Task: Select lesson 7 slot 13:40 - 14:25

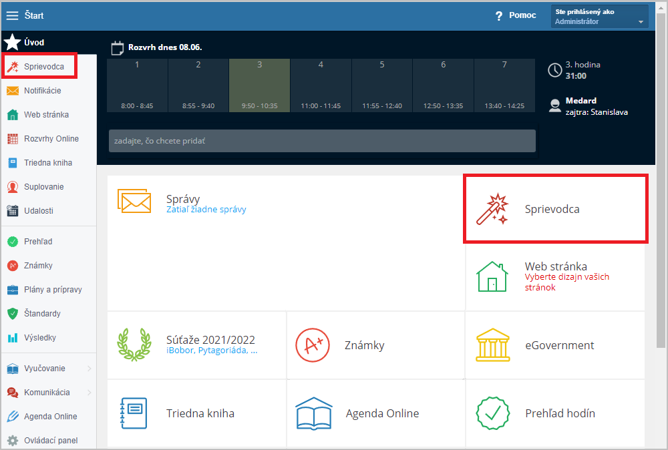Action: click(x=504, y=85)
